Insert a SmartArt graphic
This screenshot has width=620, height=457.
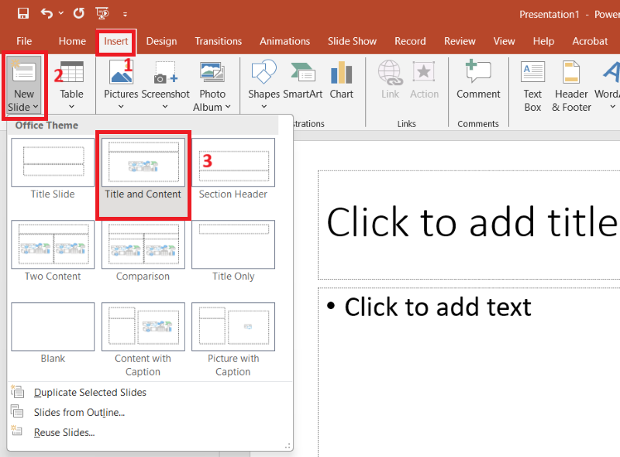point(302,79)
